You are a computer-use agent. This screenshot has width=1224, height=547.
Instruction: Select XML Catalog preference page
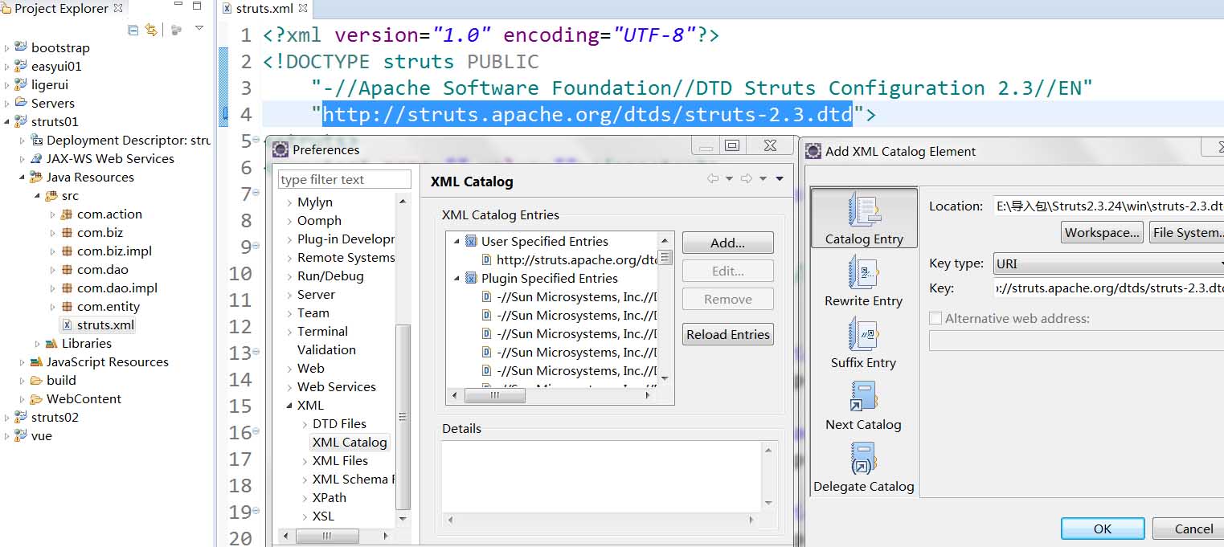pyautogui.click(x=350, y=443)
